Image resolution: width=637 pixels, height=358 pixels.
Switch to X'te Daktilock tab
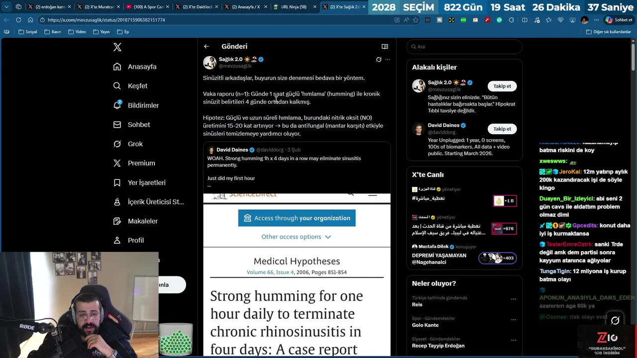click(197, 7)
